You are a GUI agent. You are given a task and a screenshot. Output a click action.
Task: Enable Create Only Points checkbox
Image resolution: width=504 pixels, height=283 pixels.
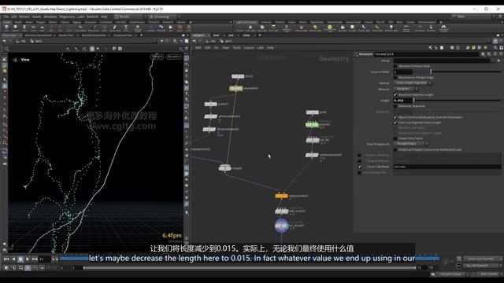click(x=395, y=138)
